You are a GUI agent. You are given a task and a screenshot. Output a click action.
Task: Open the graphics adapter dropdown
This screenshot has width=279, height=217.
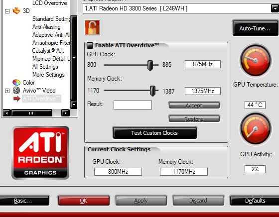click(x=275, y=8)
